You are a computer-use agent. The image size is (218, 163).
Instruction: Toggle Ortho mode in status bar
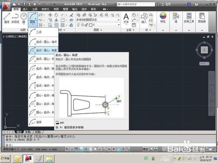tap(81, 149)
